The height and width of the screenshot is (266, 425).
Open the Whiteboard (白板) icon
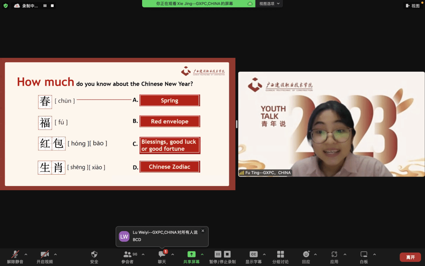[364, 255]
